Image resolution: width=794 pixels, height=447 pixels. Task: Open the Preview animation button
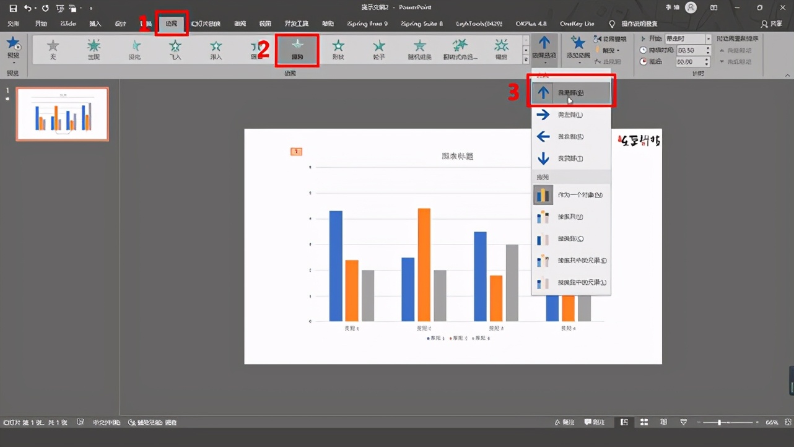click(13, 49)
